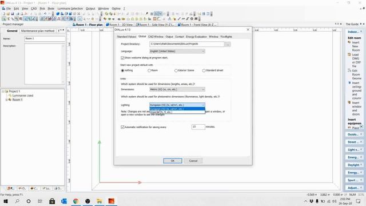Choose Imperial (fc, ft) lighting option
This screenshot has height=206, width=366.
(177, 112)
